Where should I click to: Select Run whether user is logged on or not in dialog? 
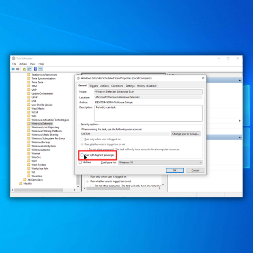pos(82,144)
